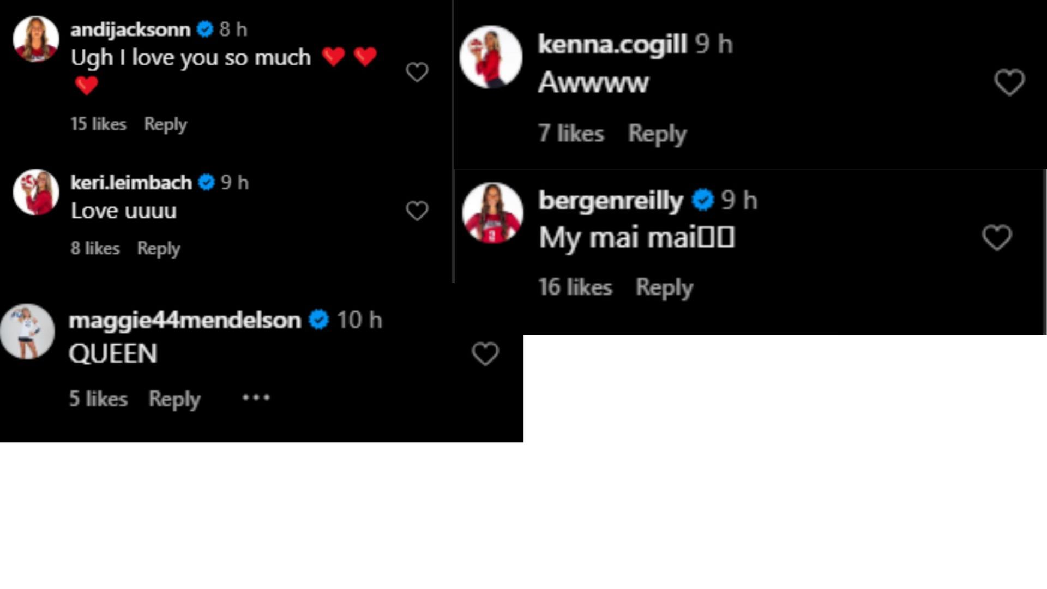This screenshot has width=1047, height=589.
Task: Go to the bergenreilly username link
Action: pos(610,201)
